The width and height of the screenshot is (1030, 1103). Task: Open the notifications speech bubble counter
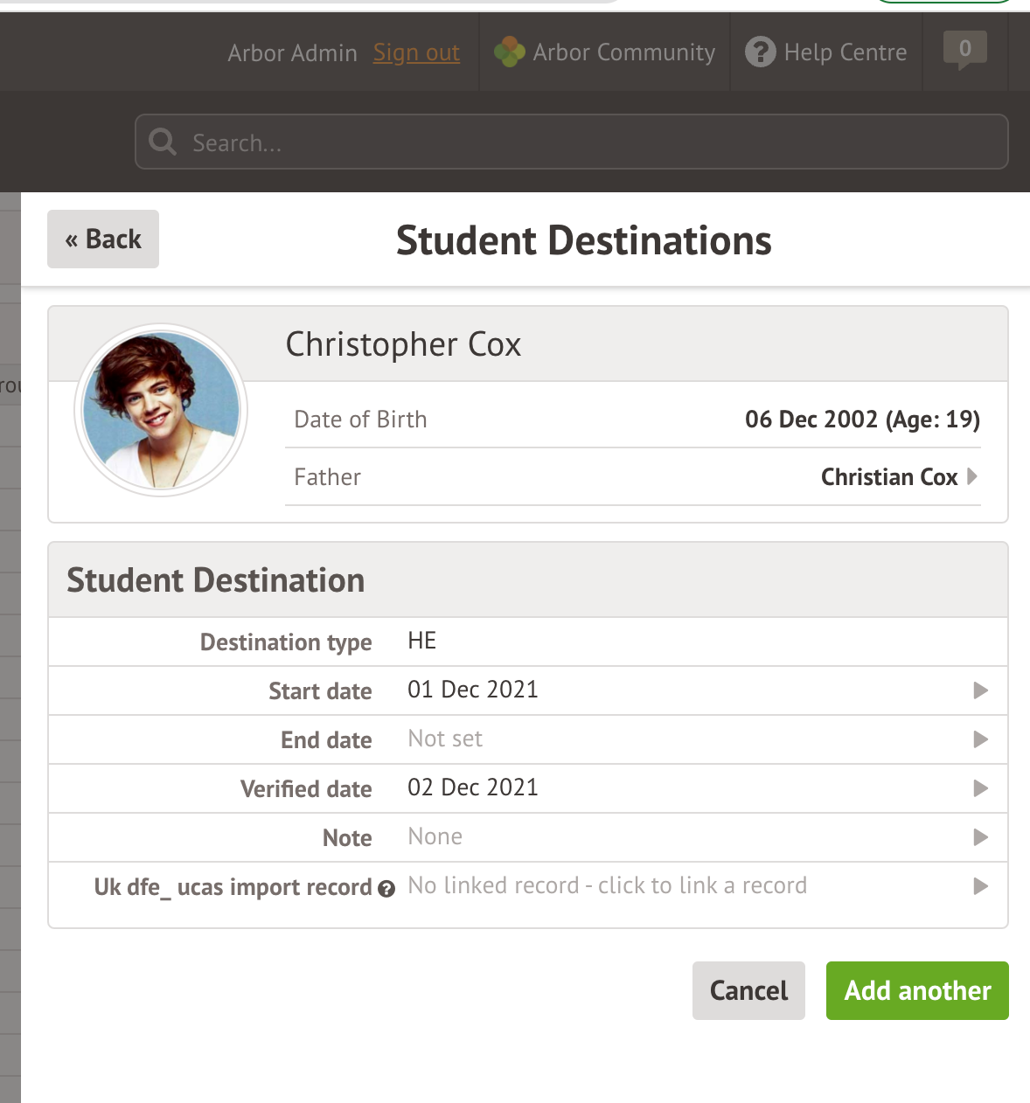click(x=964, y=49)
